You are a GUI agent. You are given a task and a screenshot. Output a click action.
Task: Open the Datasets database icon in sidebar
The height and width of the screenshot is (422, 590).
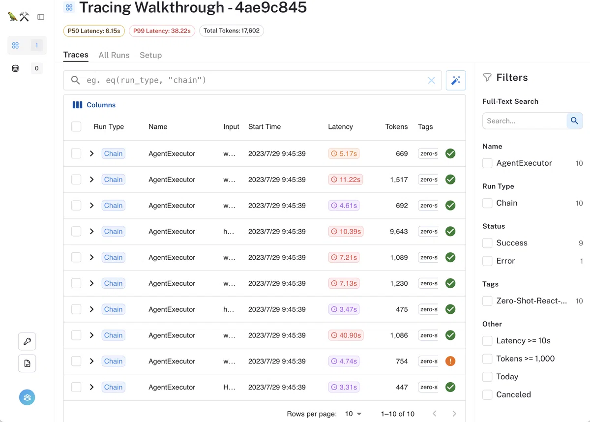pyautogui.click(x=15, y=68)
